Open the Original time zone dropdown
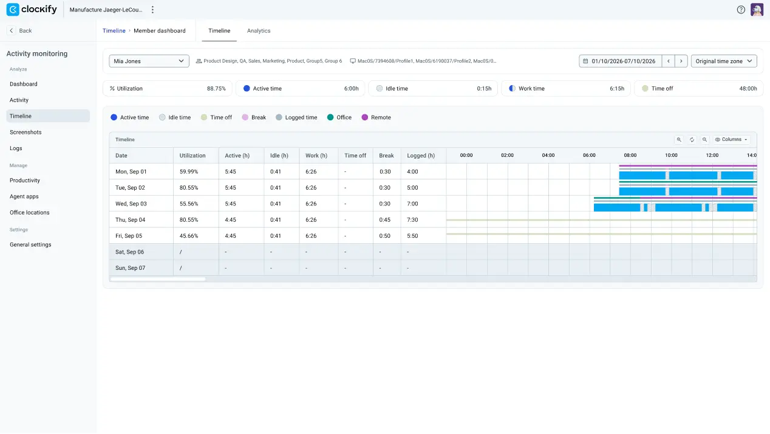770x434 pixels. 724,61
